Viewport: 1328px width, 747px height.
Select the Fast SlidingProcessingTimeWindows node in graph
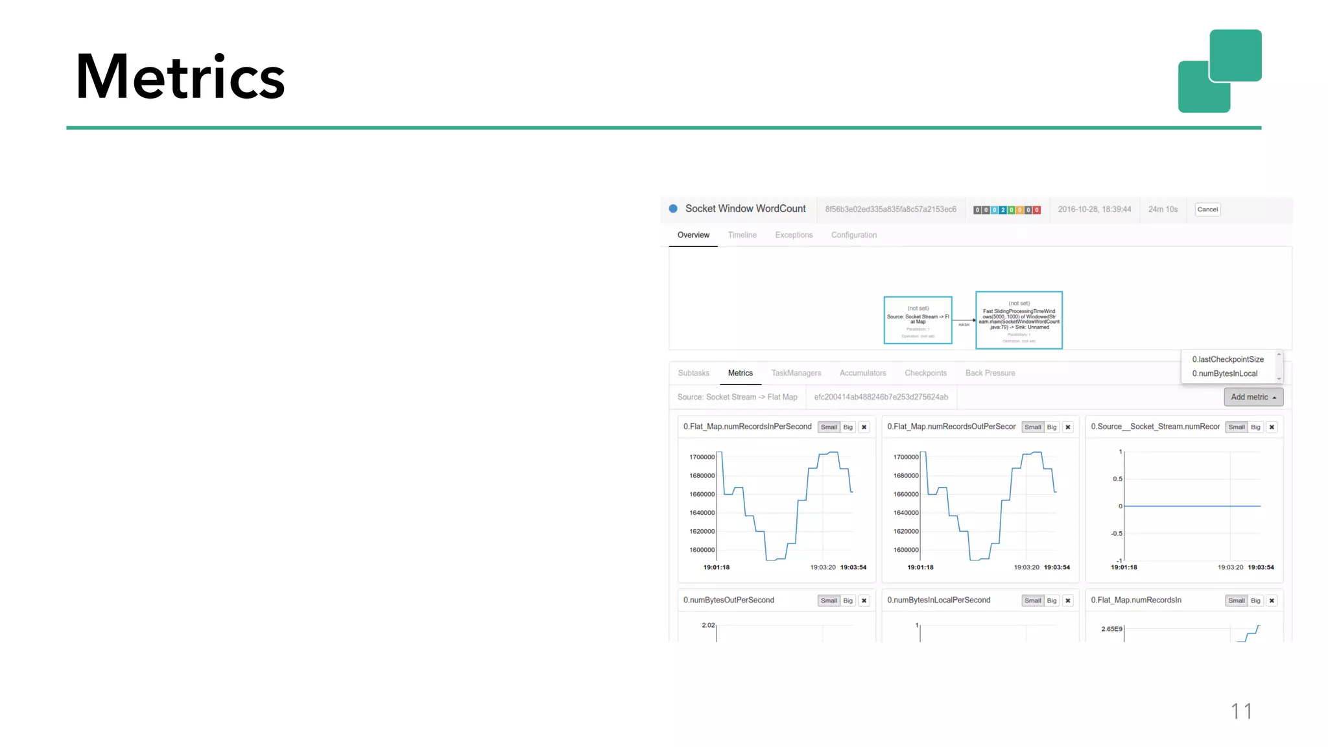1019,320
